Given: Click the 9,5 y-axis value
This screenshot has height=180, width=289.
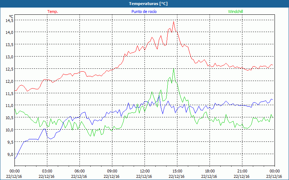Looking at the screenshot, I should (x=10, y=142).
